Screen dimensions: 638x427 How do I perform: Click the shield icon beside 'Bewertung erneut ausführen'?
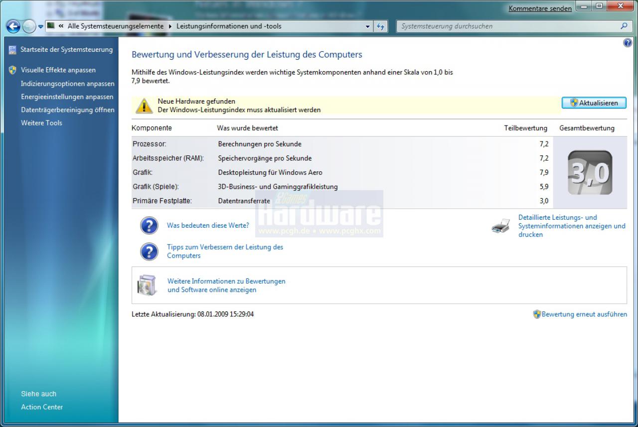[x=537, y=314]
